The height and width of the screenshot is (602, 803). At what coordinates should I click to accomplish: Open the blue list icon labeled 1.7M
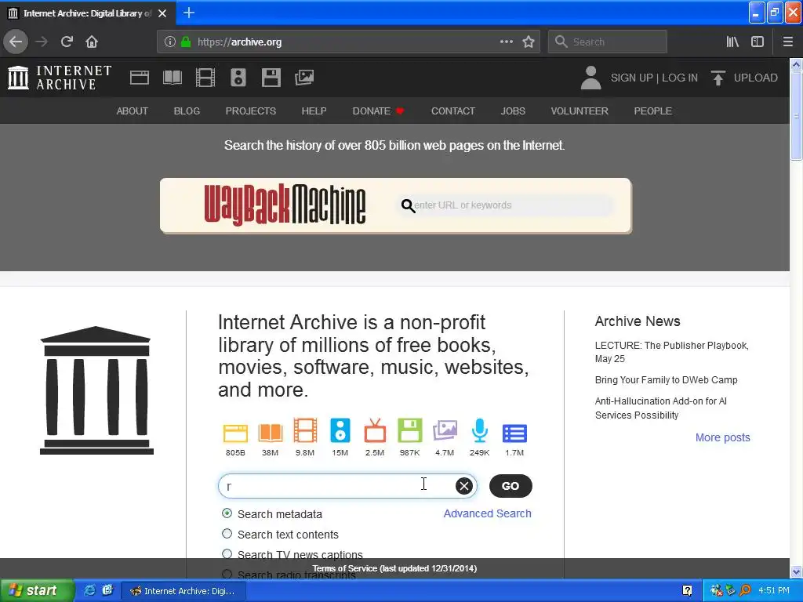[x=514, y=433]
